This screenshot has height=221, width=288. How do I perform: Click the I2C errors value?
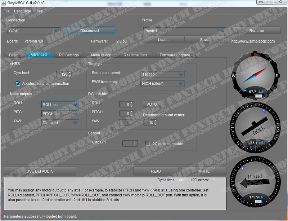213,180
